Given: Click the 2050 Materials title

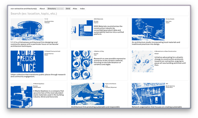Looking at the screenshot, I should point(98,19).
